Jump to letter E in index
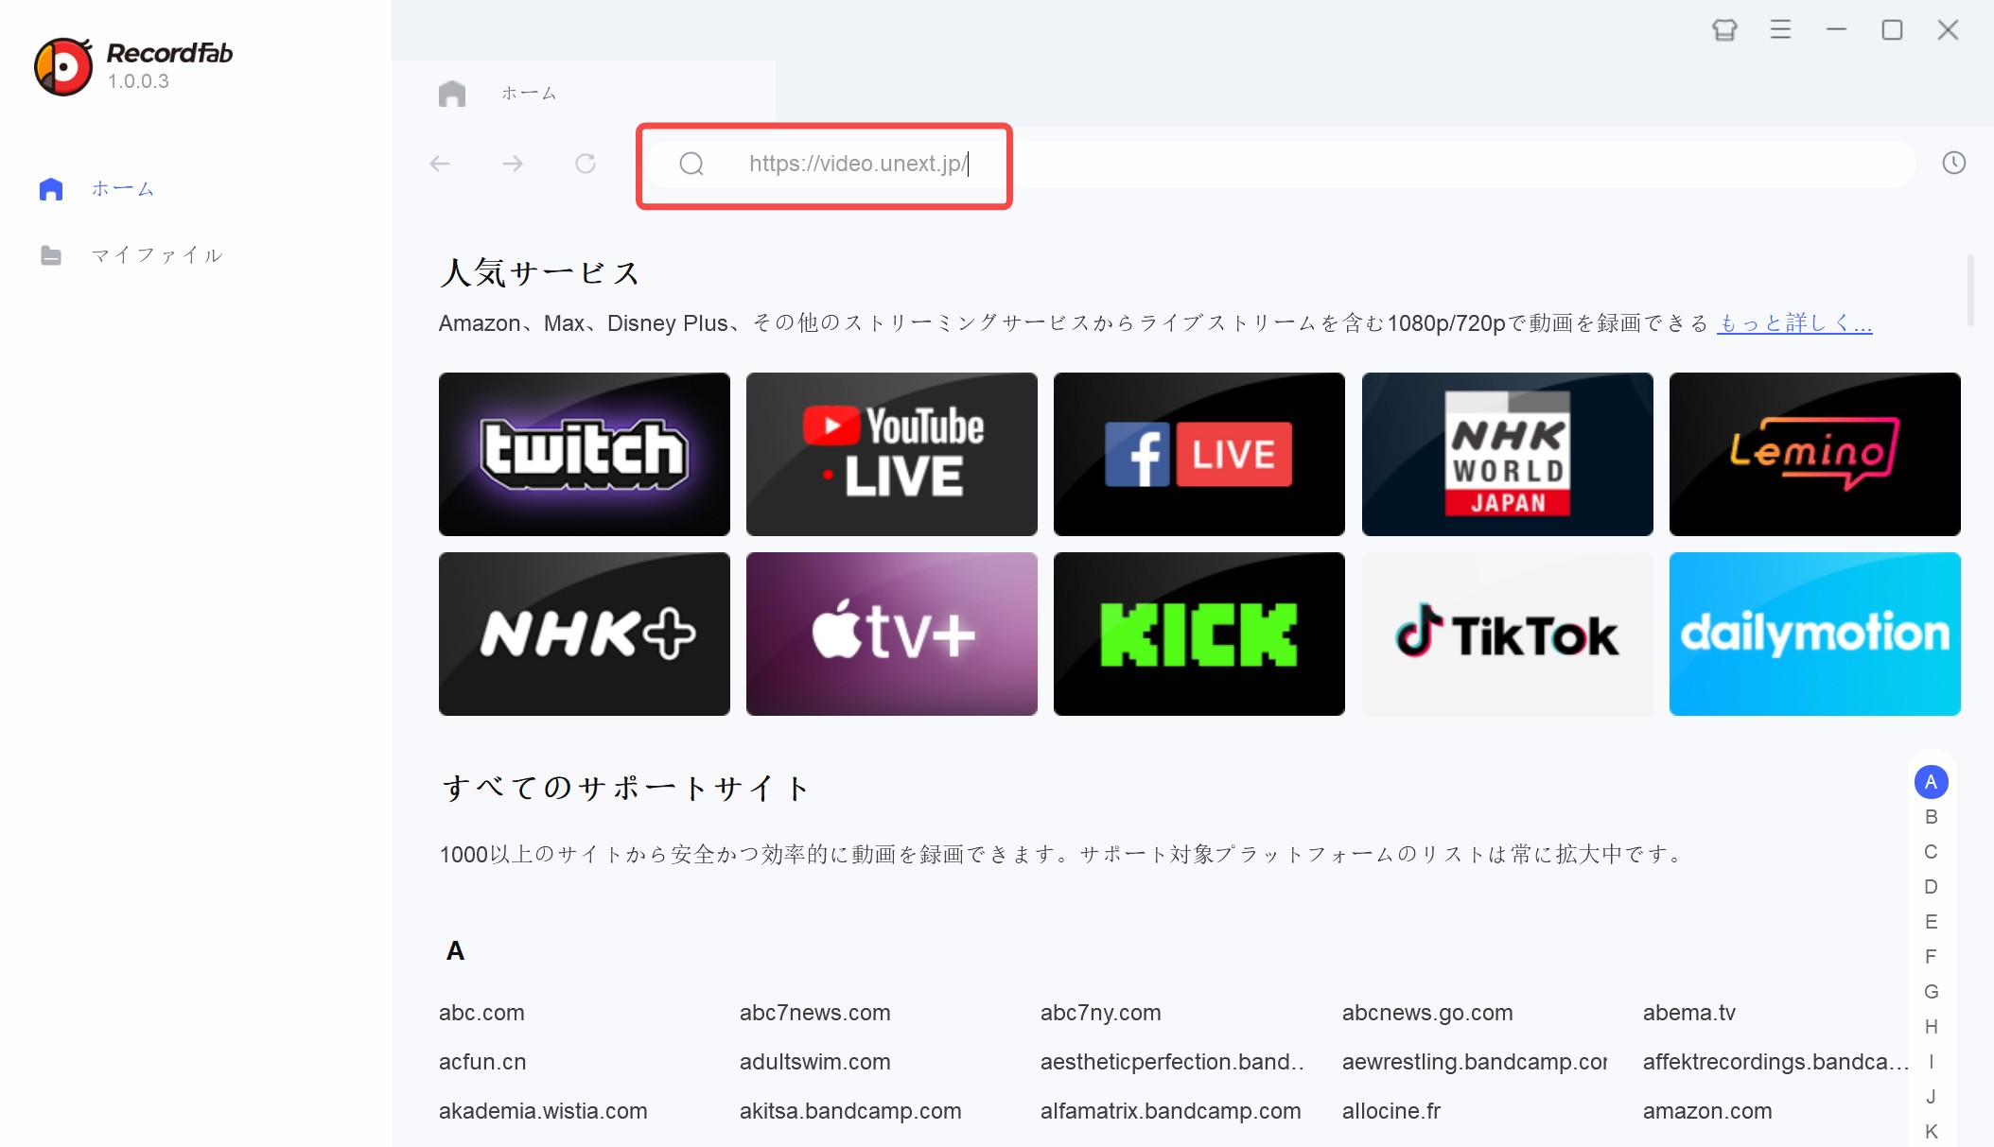Image resolution: width=1994 pixels, height=1147 pixels. (1931, 922)
